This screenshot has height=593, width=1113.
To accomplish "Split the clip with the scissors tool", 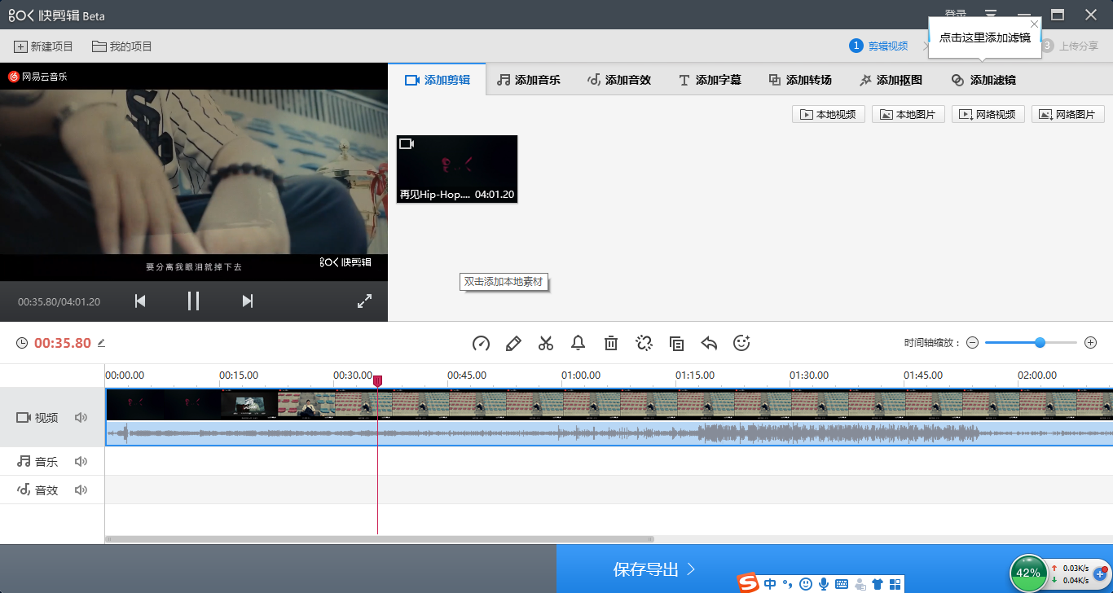I will (546, 343).
